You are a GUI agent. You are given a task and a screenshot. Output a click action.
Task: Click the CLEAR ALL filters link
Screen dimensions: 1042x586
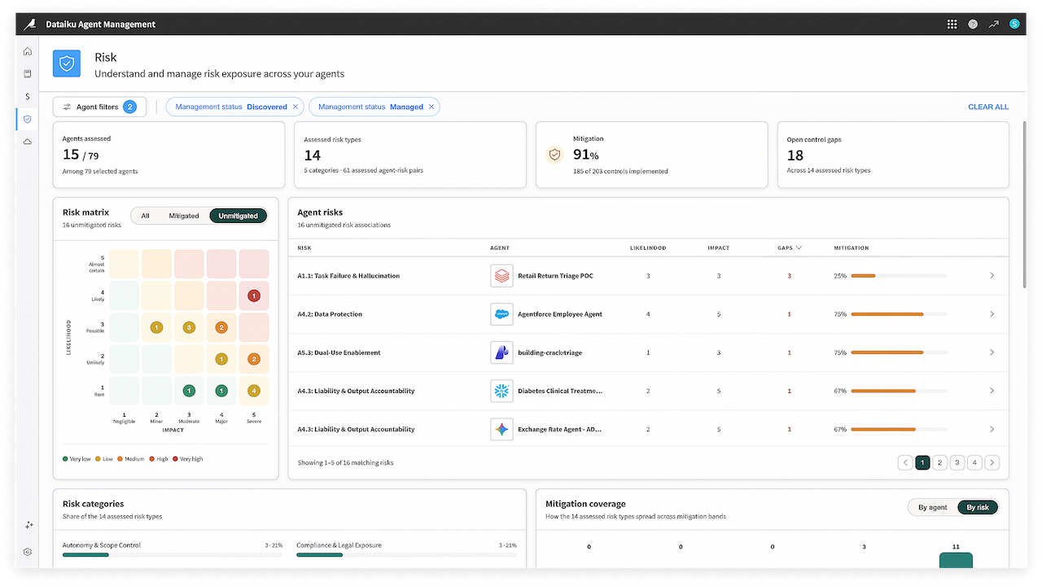coord(988,107)
